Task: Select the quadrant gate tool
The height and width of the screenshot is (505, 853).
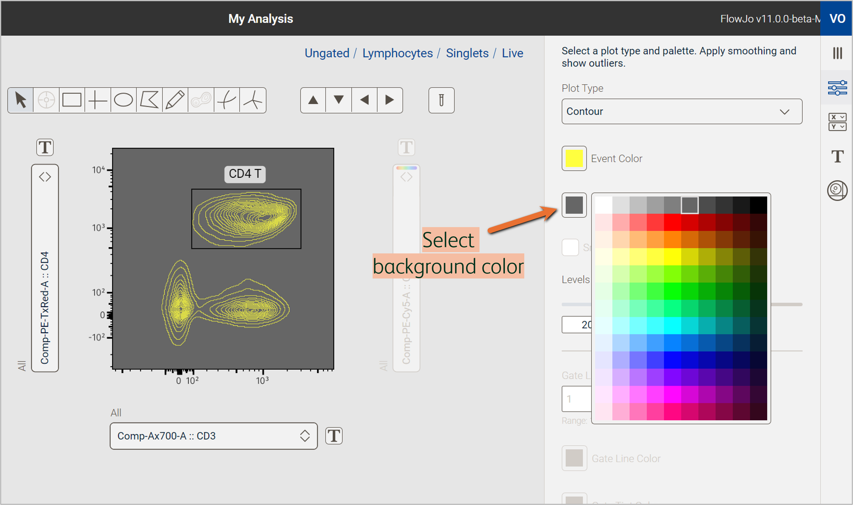Action: [x=98, y=100]
